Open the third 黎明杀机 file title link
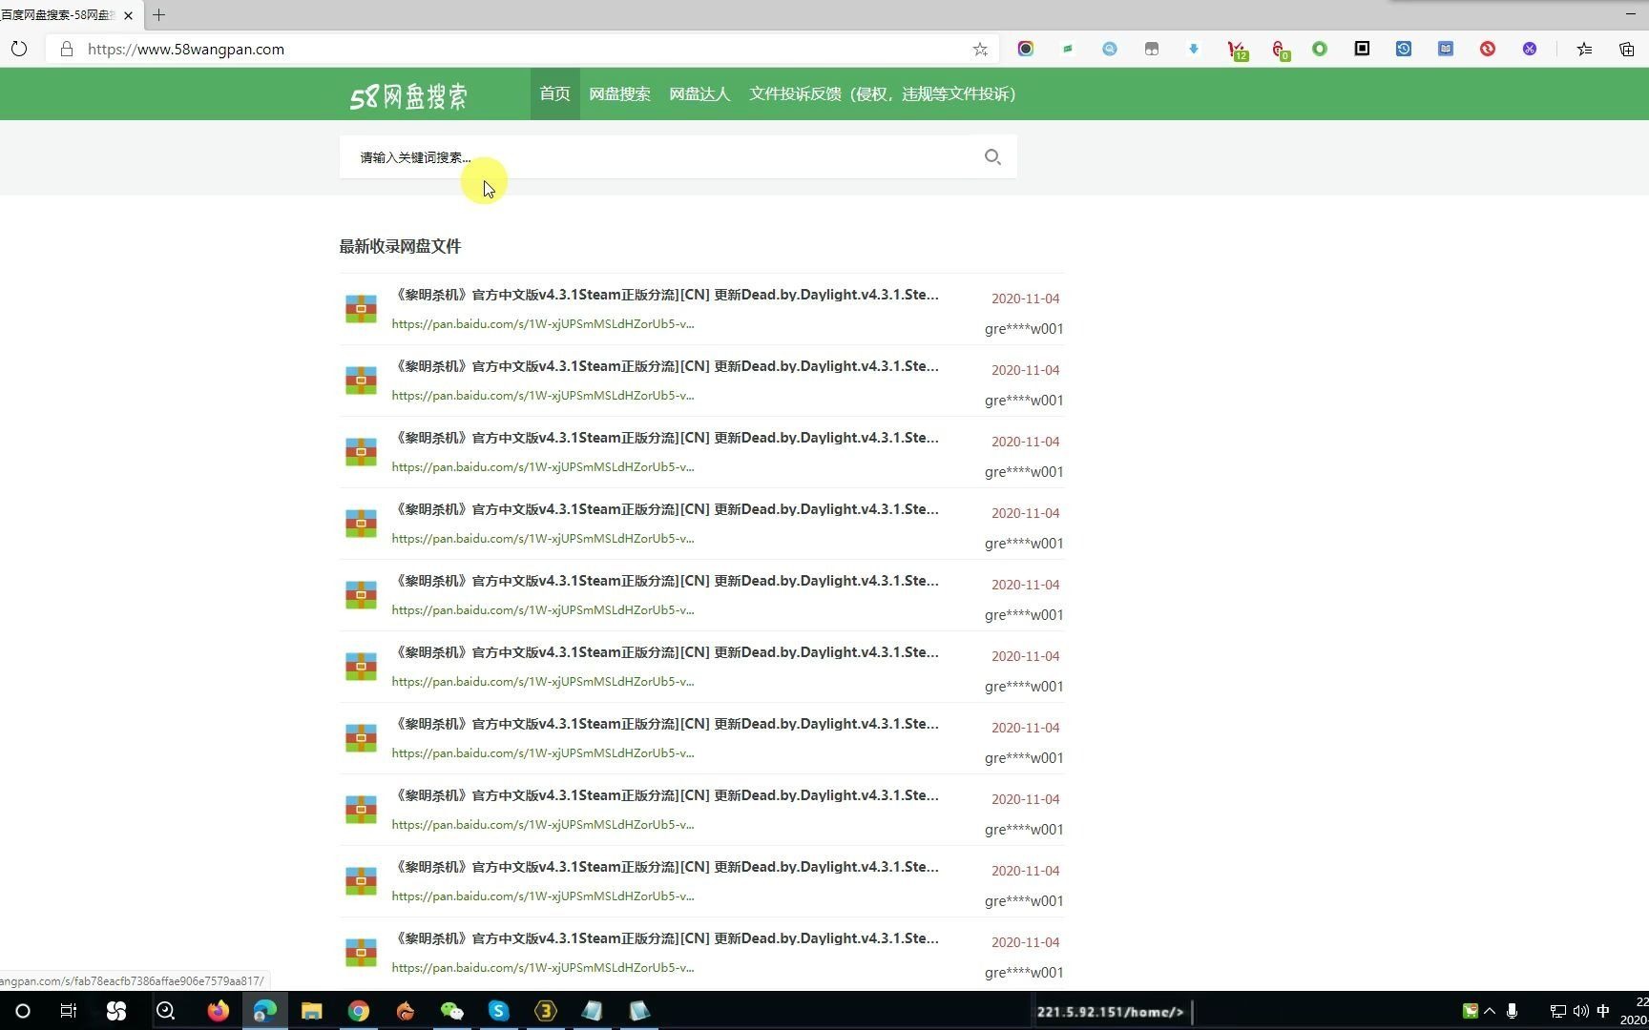Viewport: 1649px width, 1030px height. (x=667, y=438)
